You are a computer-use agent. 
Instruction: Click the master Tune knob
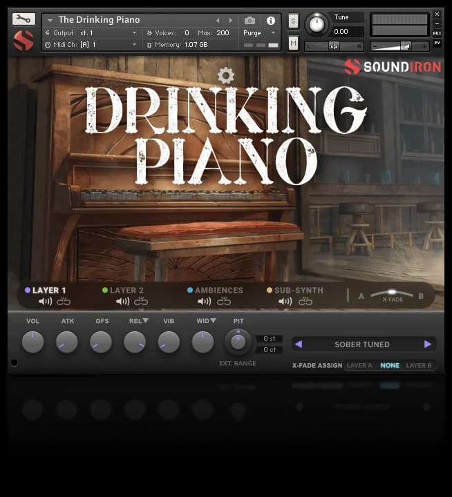(317, 24)
